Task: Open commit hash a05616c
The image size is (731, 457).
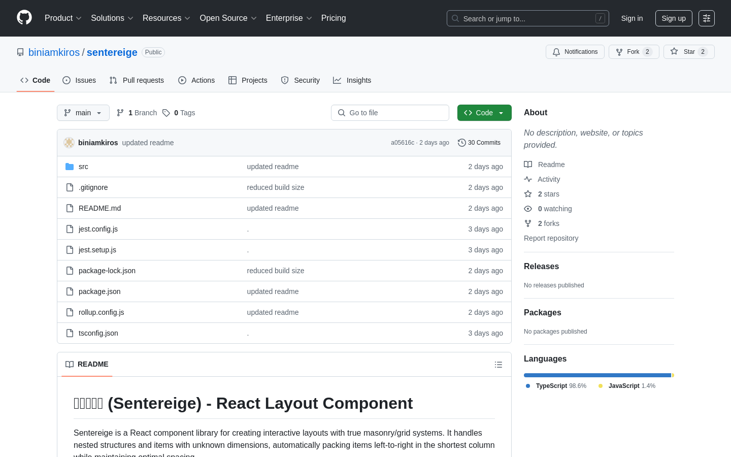Action: click(403, 143)
